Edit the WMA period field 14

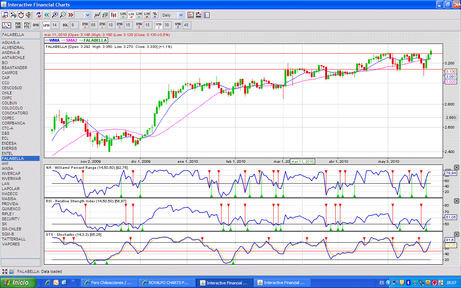pyautogui.click(x=54, y=25)
